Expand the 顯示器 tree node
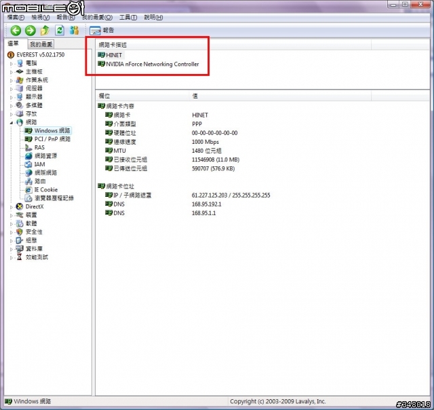 [12, 97]
